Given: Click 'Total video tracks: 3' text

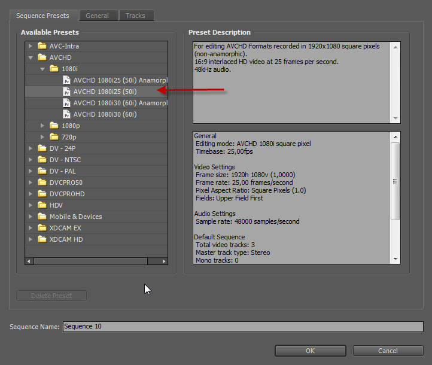Looking at the screenshot, I should 225,245.
